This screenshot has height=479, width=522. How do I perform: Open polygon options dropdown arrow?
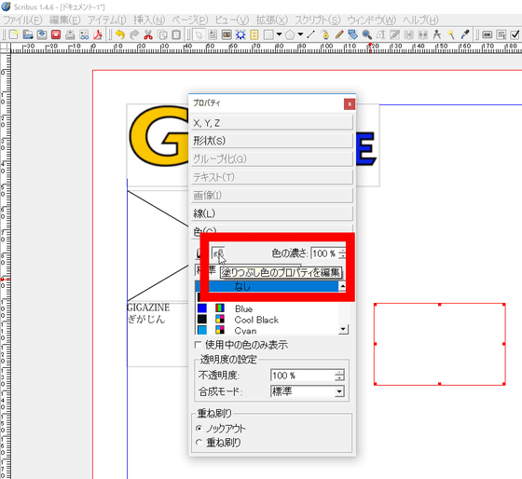(x=300, y=34)
